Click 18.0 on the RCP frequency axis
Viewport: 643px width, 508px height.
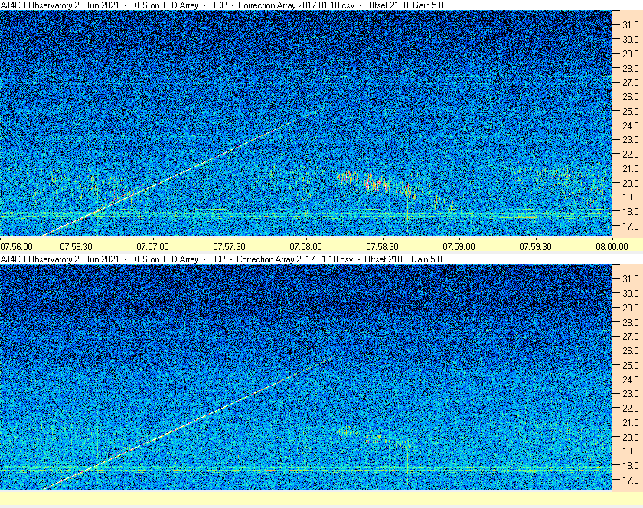coord(631,212)
